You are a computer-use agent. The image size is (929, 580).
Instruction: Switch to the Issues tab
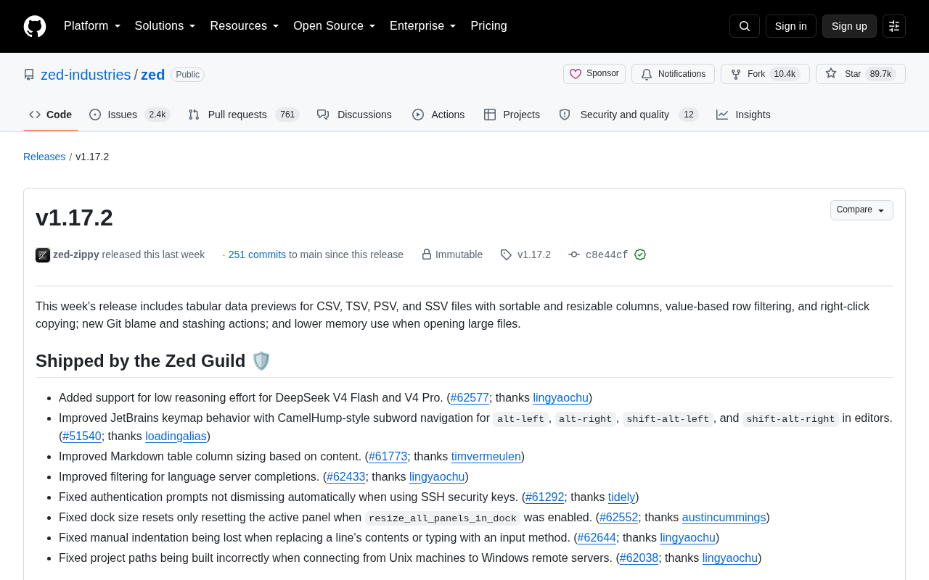[129, 115]
